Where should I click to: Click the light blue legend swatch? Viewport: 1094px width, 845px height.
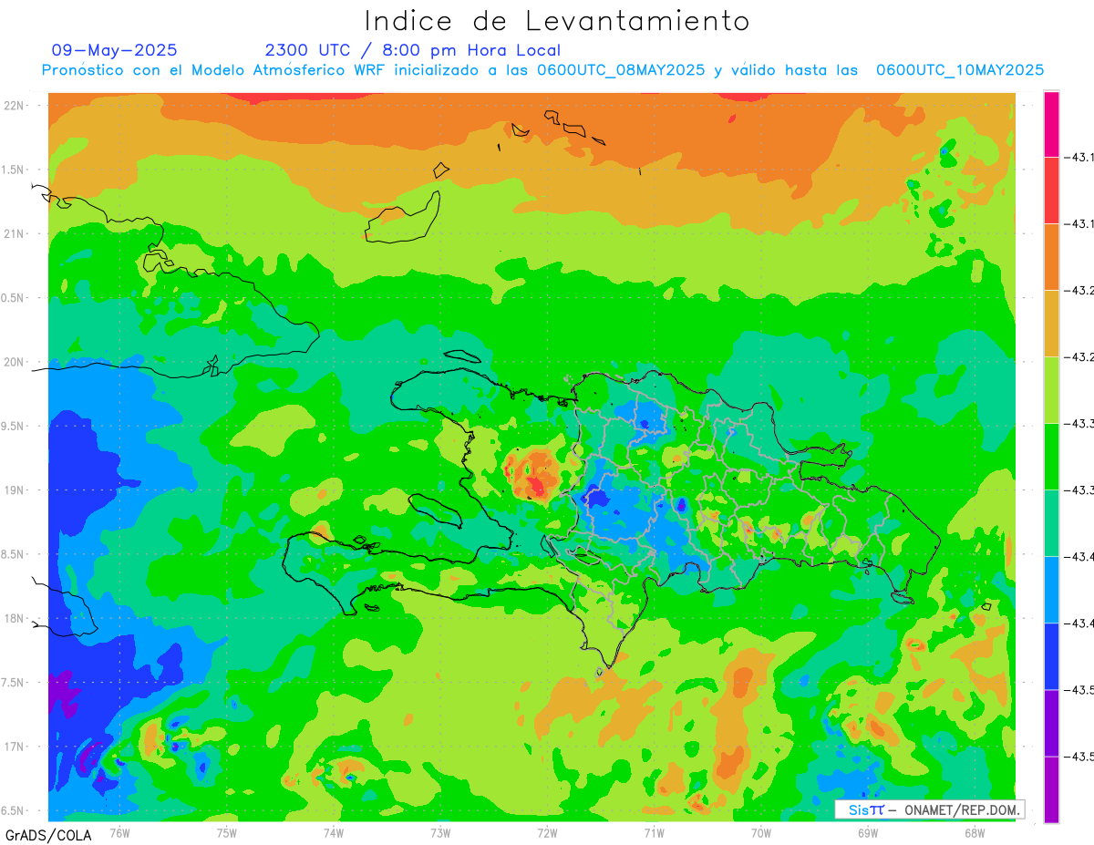(1051, 589)
